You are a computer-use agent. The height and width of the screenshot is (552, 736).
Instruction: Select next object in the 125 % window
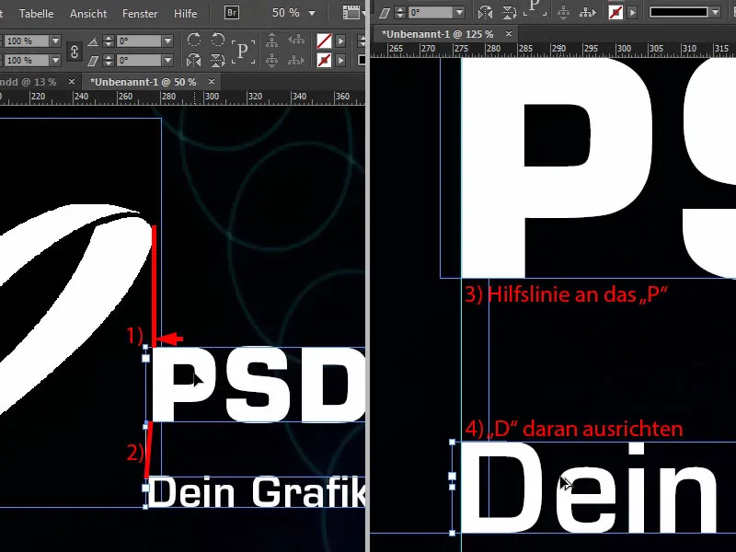[x=587, y=13]
